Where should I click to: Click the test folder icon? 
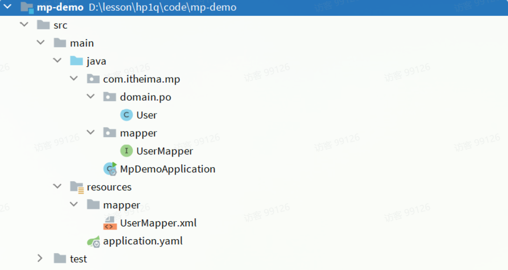[60, 259]
